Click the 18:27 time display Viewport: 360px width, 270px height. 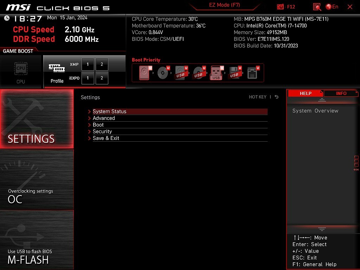pos(28,19)
